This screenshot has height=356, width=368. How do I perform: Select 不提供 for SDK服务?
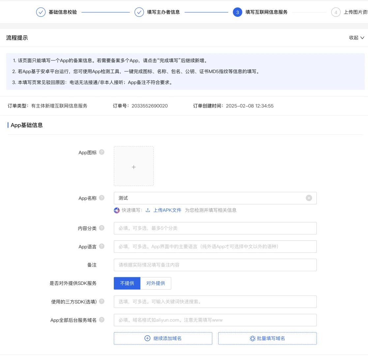pyautogui.click(x=127, y=283)
